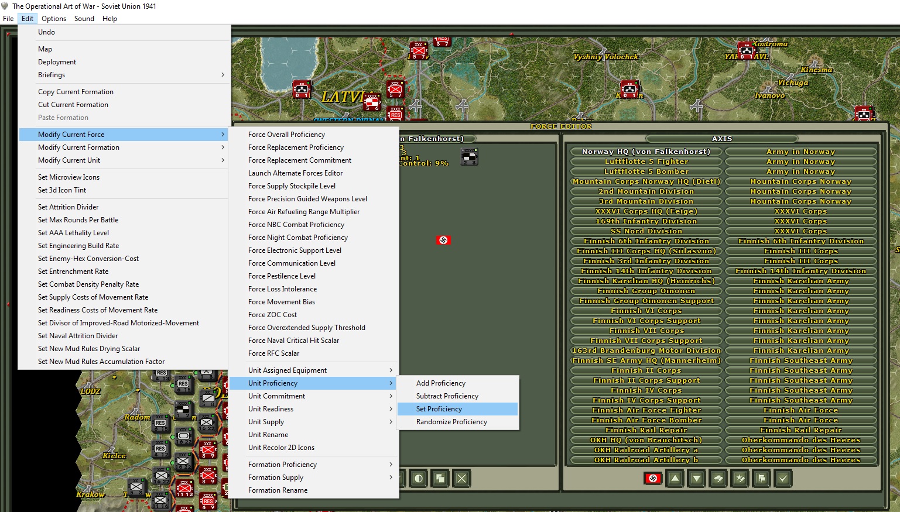Choose Copy Current Formation
This screenshot has height=512, width=900.
(x=124, y=92)
